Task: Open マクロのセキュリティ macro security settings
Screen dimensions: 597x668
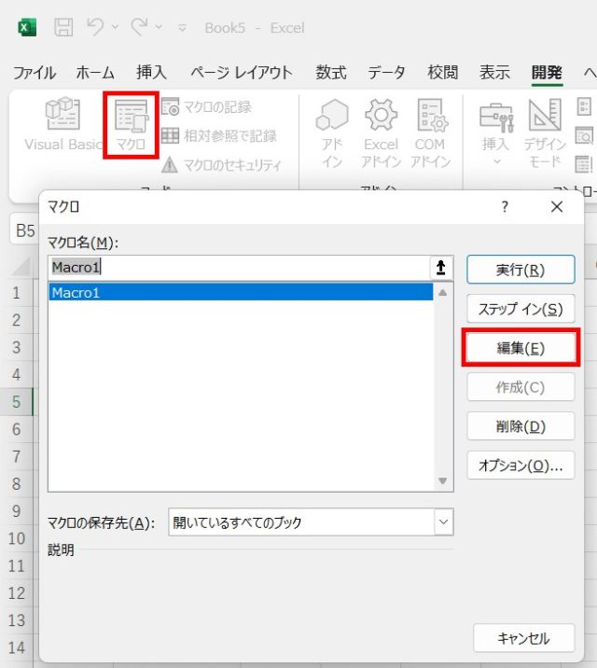Action: pyautogui.click(x=221, y=165)
